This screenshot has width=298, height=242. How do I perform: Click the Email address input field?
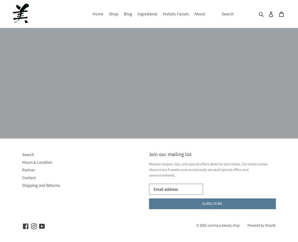pos(176,189)
